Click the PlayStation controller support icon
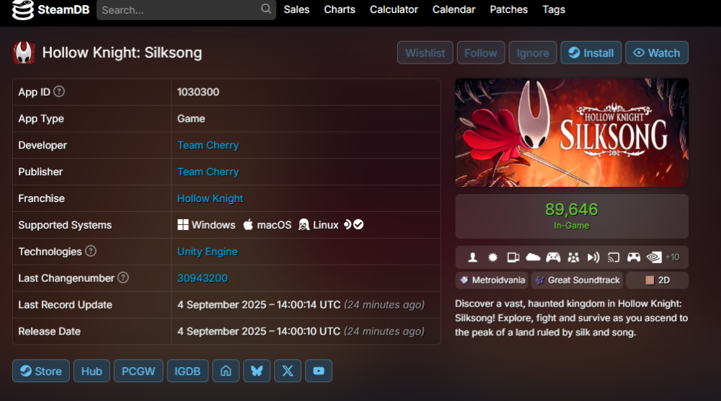The height and width of the screenshot is (401, 721). pos(634,257)
